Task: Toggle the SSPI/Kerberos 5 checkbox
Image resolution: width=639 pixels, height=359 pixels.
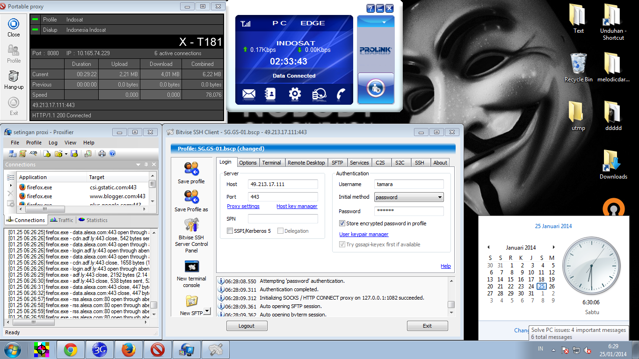Action: [230, 231]
